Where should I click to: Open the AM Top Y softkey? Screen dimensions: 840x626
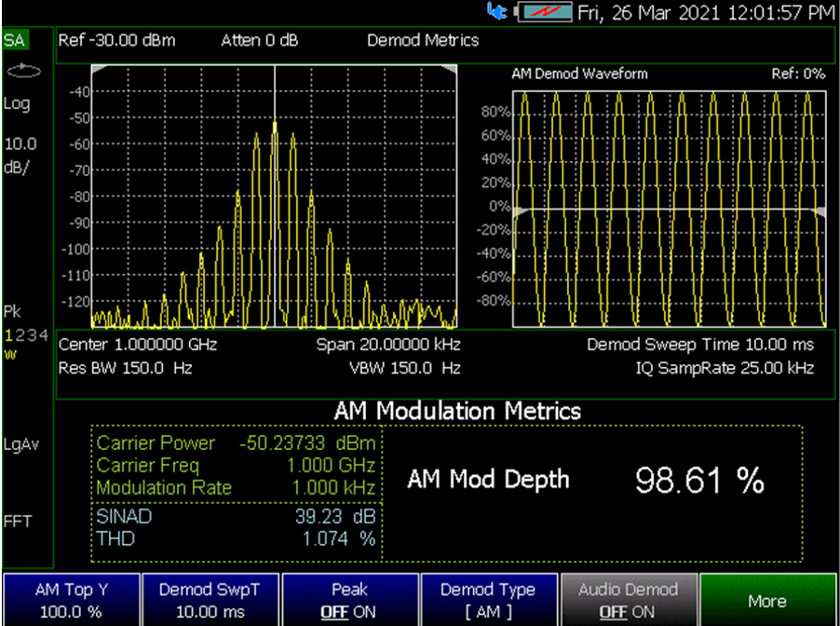pos(72,600)
